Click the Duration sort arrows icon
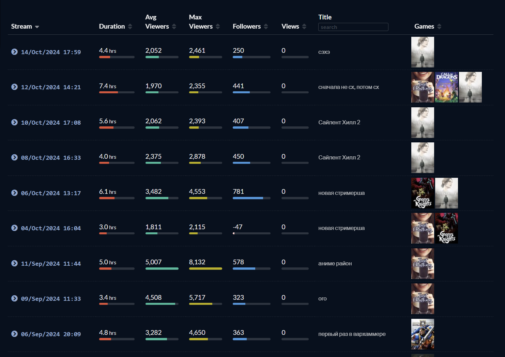505x357 pixels. tap(130, 27)
